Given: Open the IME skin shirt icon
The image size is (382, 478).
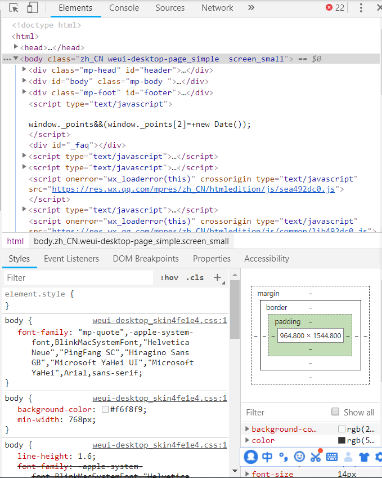Looking at the screenshot, I should click(364, 457).
